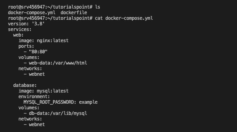Click webnet under the database service
Image resolution: width=237 pixels, height=132 pixels.
[37, 124]
